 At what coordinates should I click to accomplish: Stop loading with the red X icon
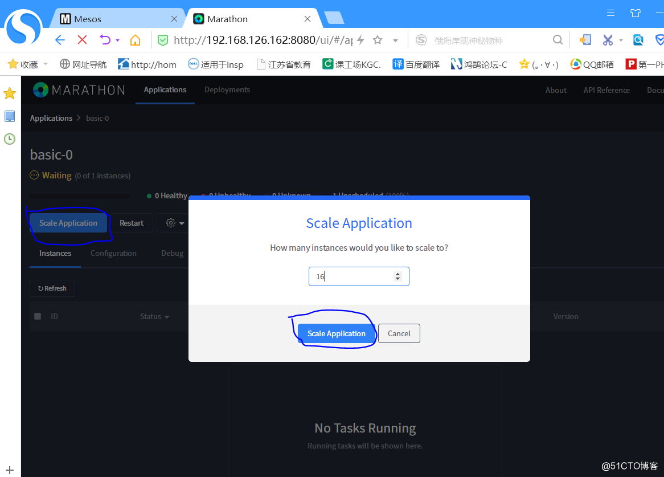click(83, 40)
